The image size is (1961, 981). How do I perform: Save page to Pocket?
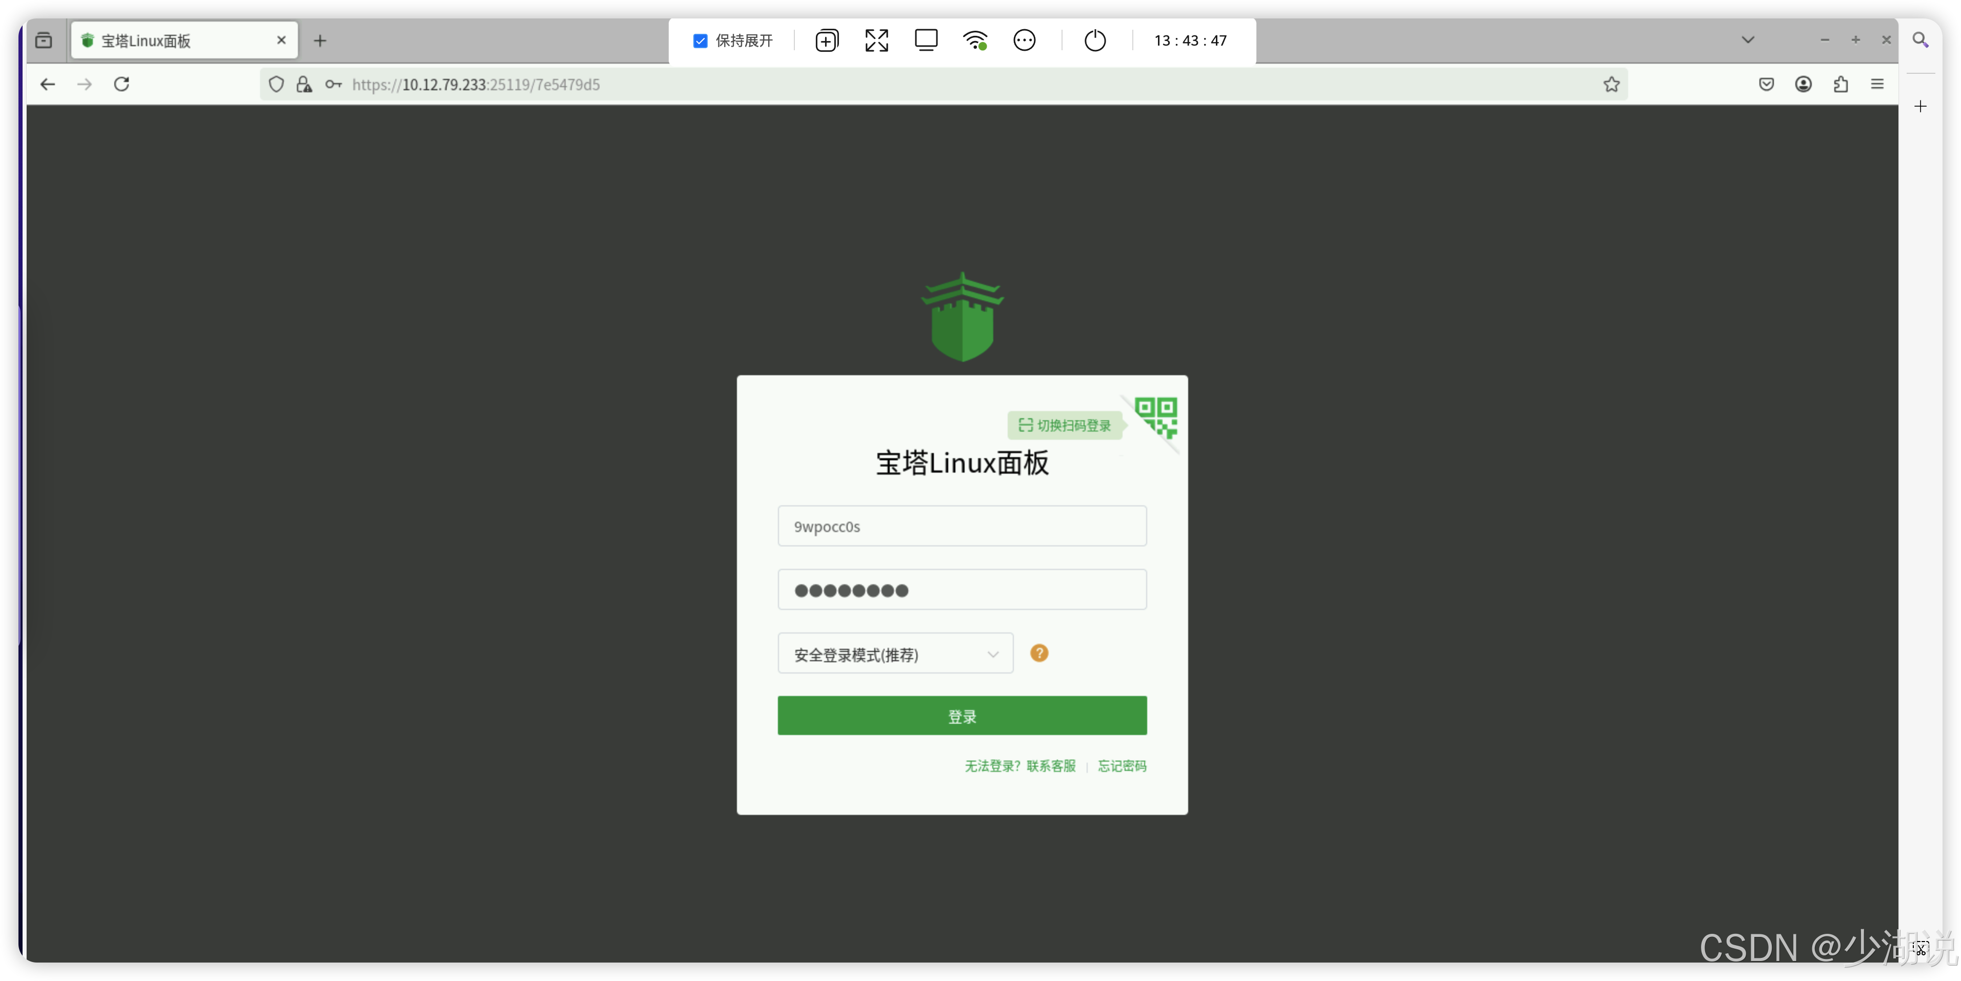click(x=1766, y=85)
